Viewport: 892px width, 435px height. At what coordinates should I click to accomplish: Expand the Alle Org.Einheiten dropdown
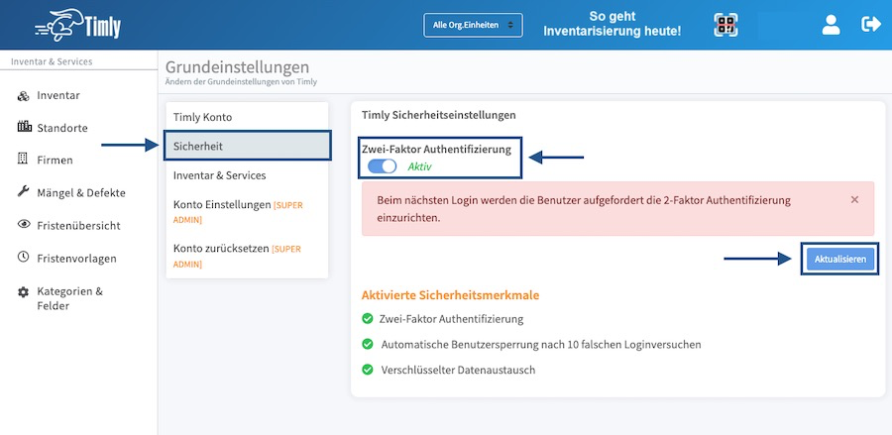(x=473, y=25)
